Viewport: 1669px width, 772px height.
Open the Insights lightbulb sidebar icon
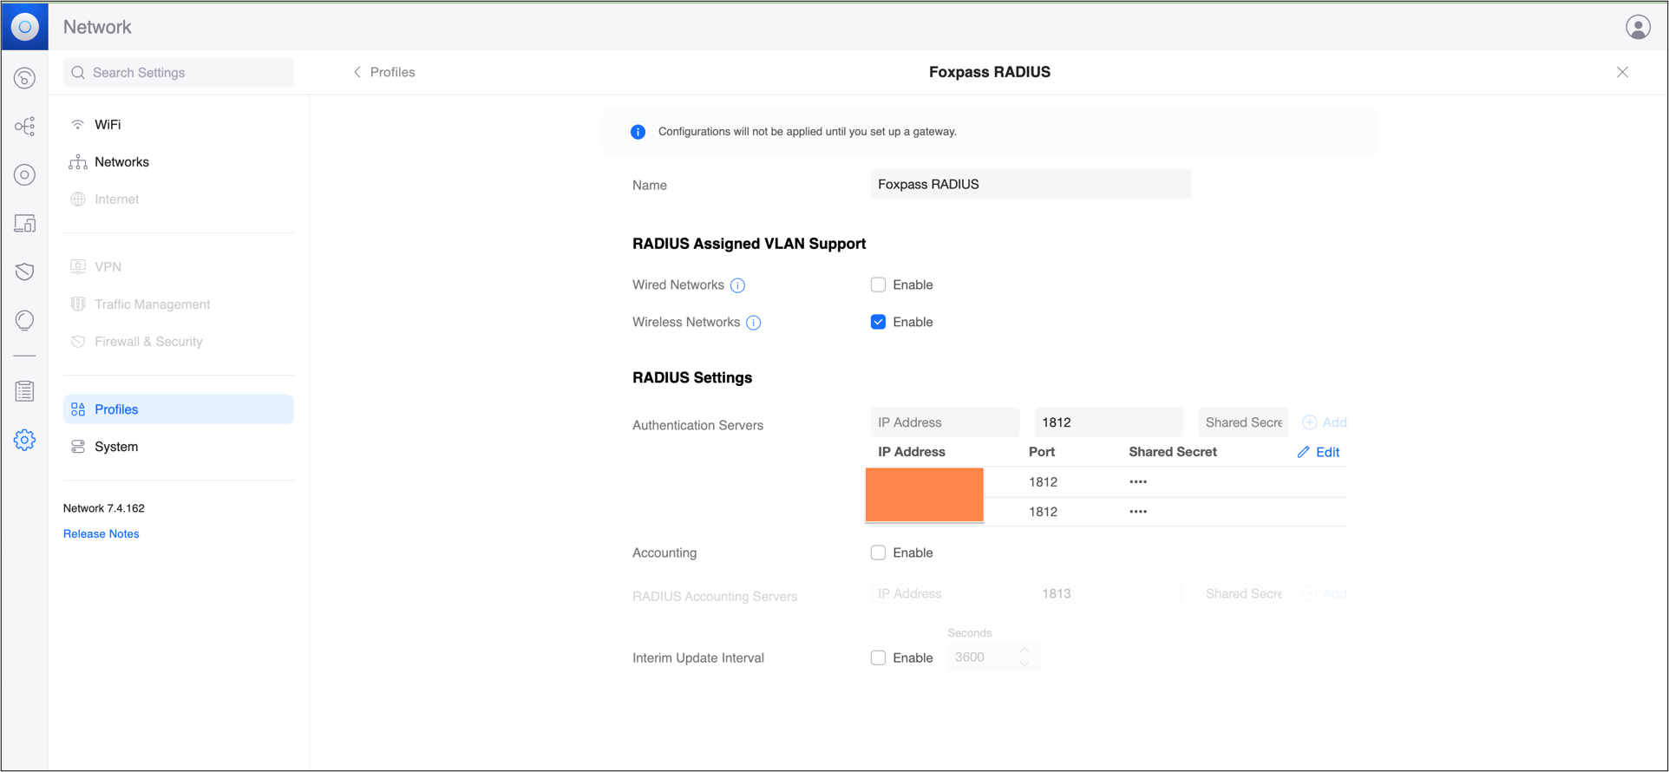coord(24,320)
